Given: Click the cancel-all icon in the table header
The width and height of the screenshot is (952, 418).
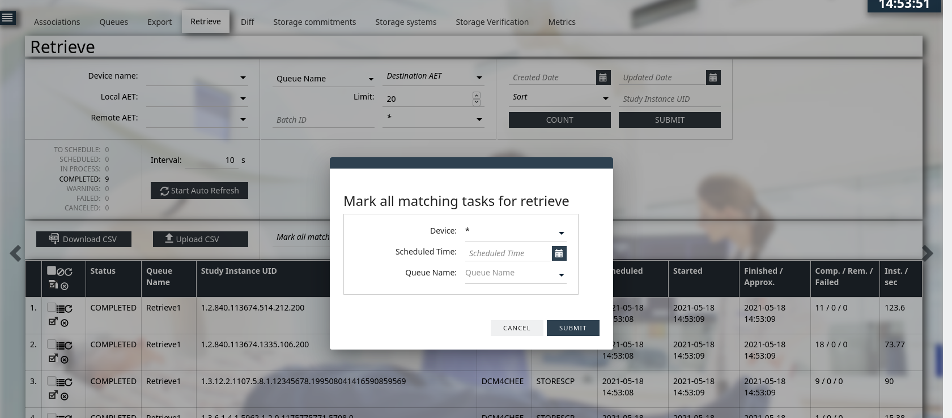Looking at the screenshot, I should pos(60,272).
